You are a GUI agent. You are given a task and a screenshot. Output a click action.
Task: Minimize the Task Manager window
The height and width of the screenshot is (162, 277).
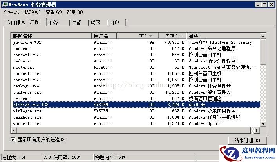click(x=258, y=5)
